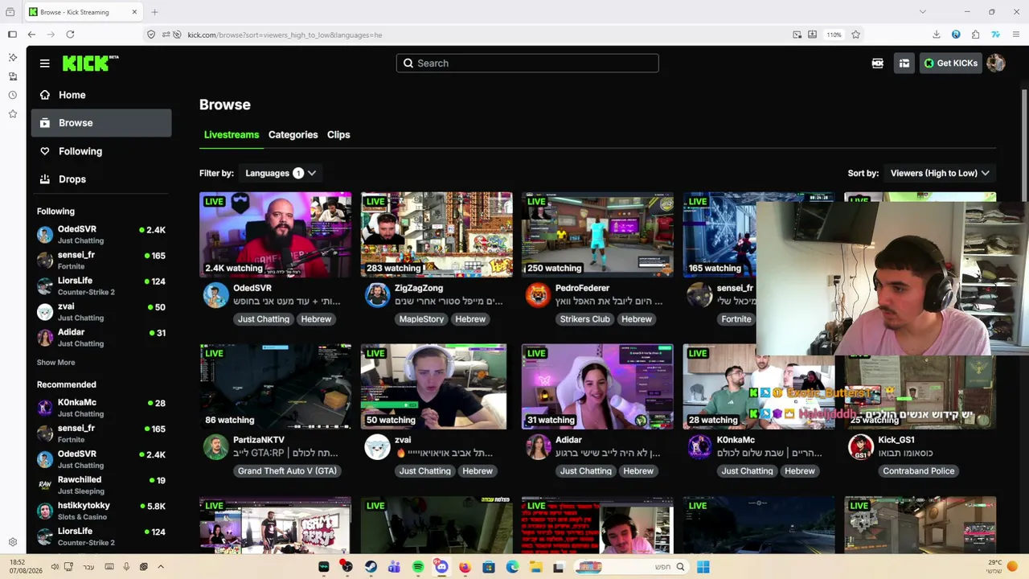Open PedroFederer channel name link

point(582,288)
